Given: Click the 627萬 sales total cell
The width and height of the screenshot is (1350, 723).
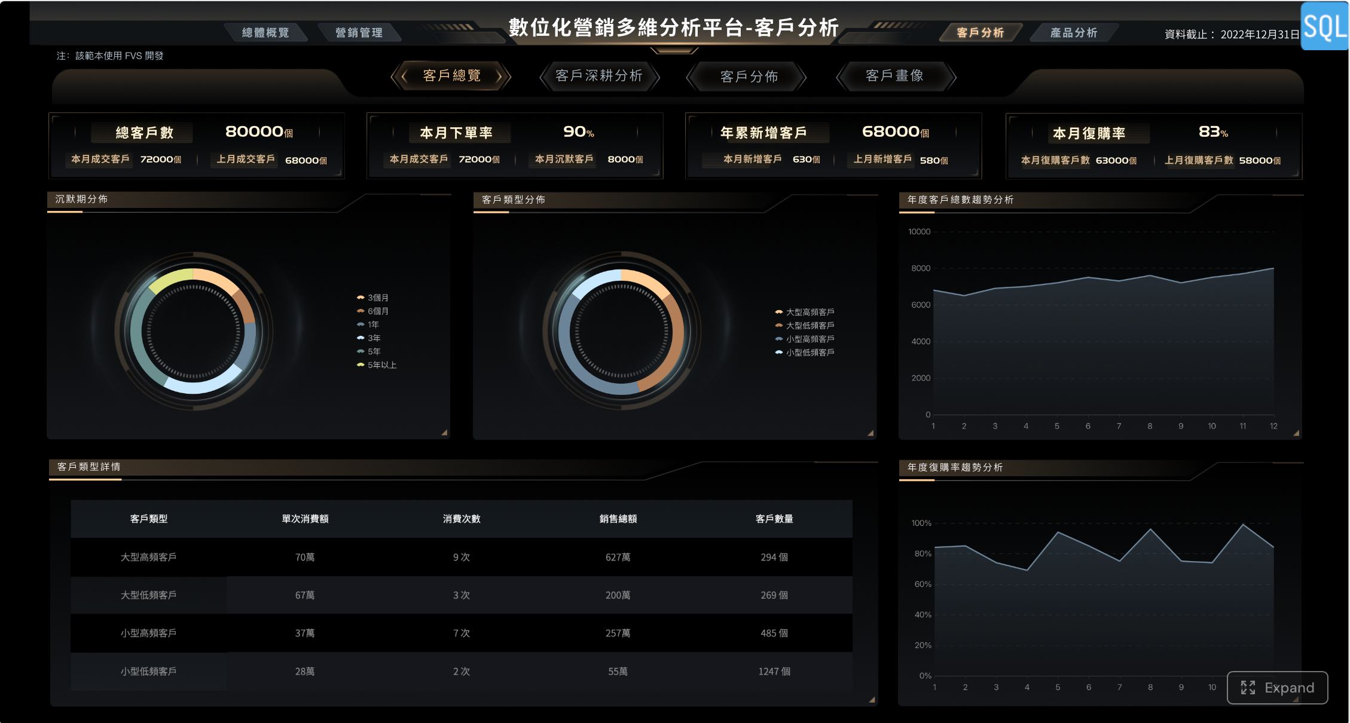Looking at the screenshot, I should (x=618, y=557).
